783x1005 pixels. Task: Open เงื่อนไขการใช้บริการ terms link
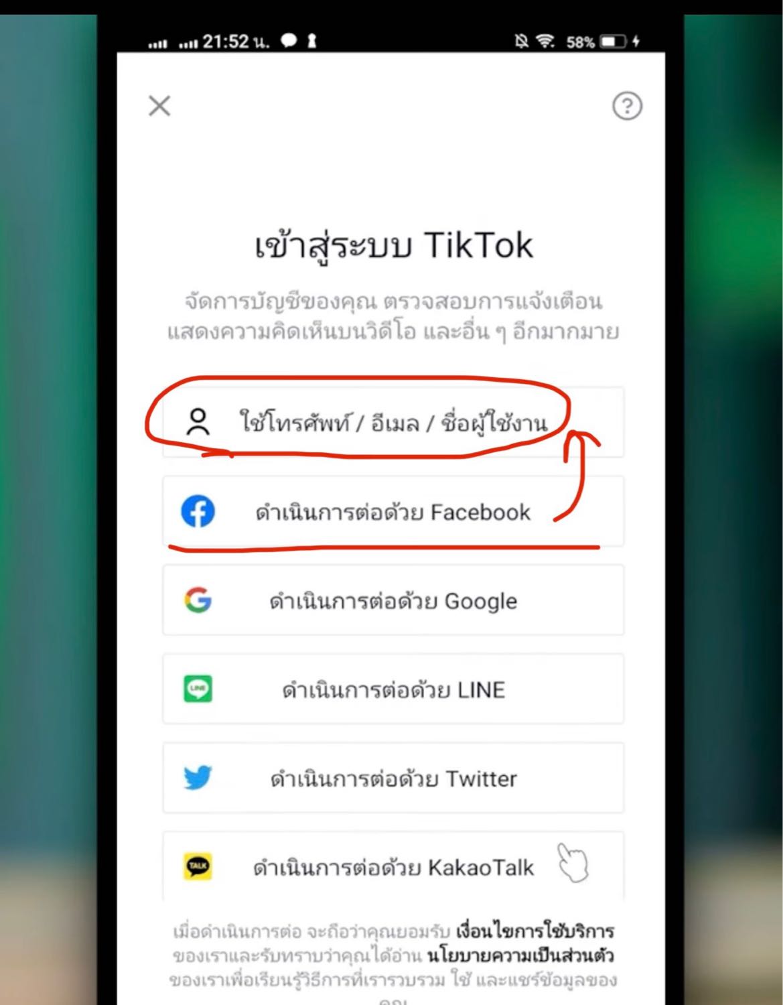coord(535,931)
